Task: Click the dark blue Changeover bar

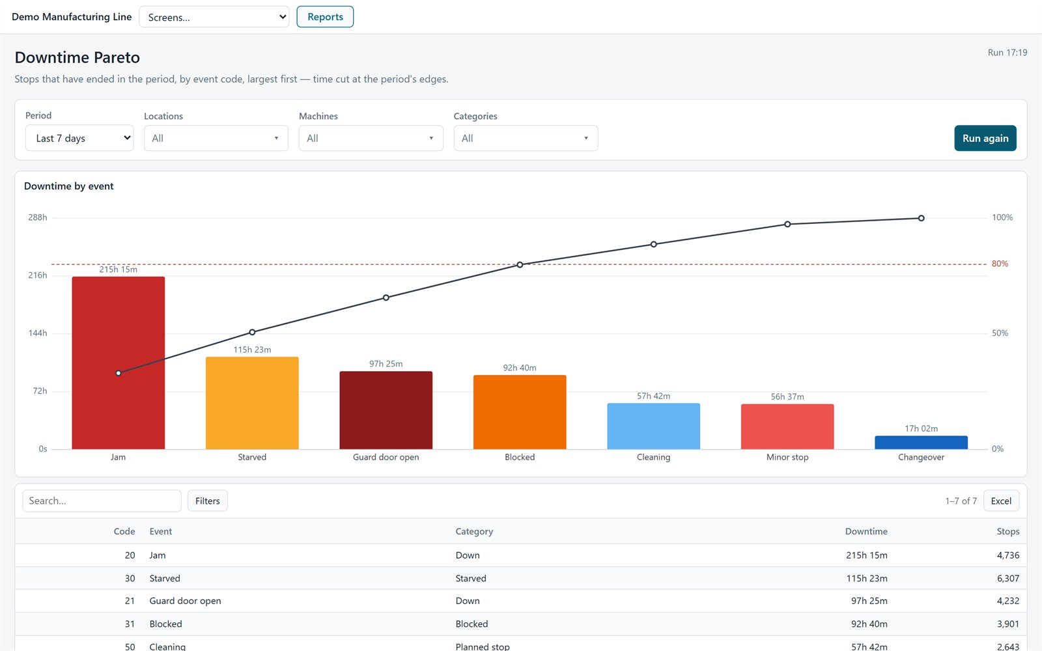Action: tap(922, 443)
